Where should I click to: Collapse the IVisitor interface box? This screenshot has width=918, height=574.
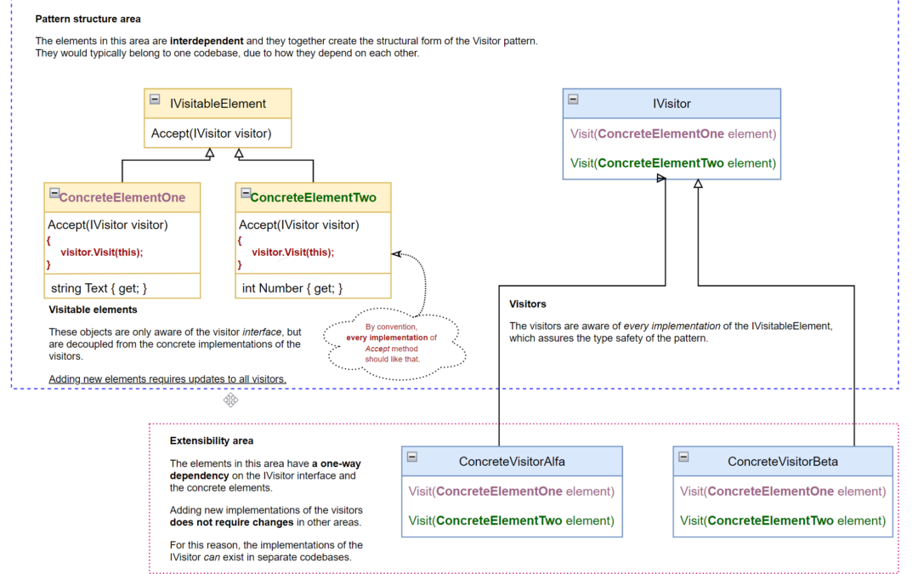coord(573,99)
